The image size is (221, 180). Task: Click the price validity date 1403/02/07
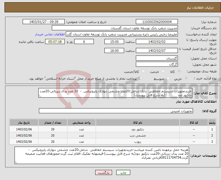click(x=157, y=50)
